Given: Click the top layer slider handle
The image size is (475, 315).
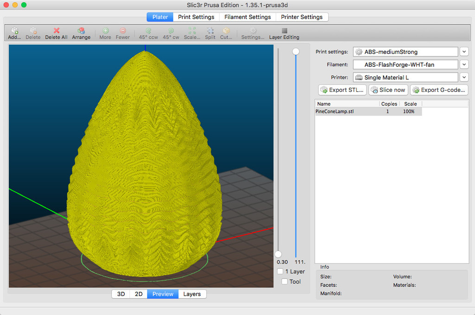Looking at the screenshot, I should tap(295, 51).
